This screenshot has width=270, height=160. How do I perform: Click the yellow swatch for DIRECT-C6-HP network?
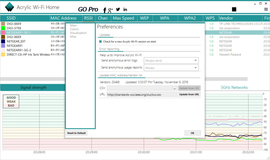(3, 54)
